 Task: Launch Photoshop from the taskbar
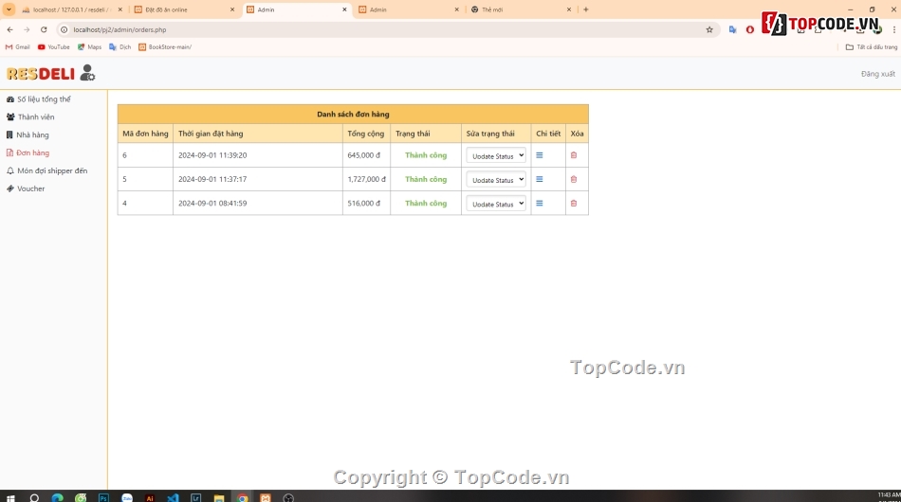click(103, 497)
